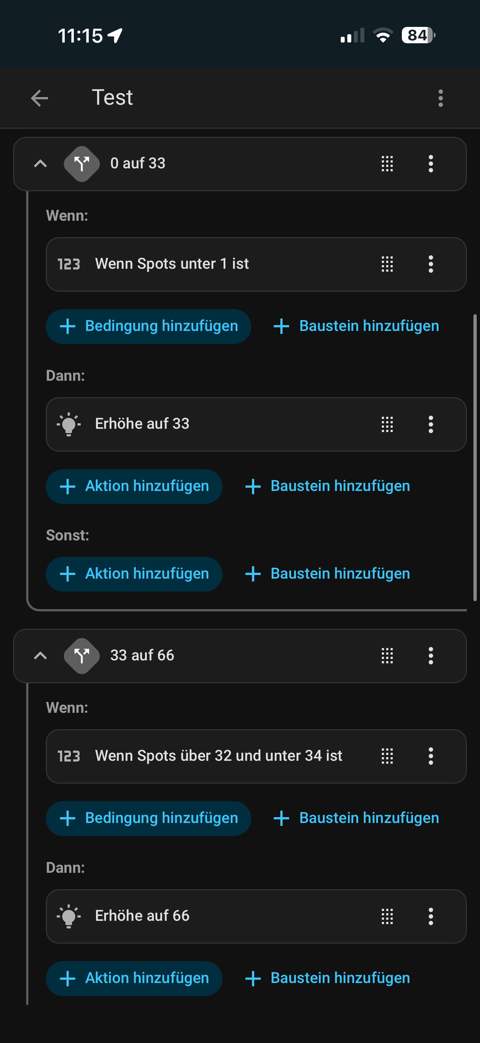Tap the back arrow next to Test
480x1043 pixels.
[39, 98]
